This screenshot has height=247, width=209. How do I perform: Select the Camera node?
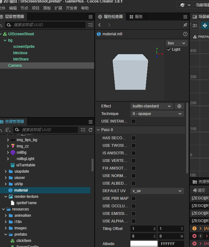(47, 66)
